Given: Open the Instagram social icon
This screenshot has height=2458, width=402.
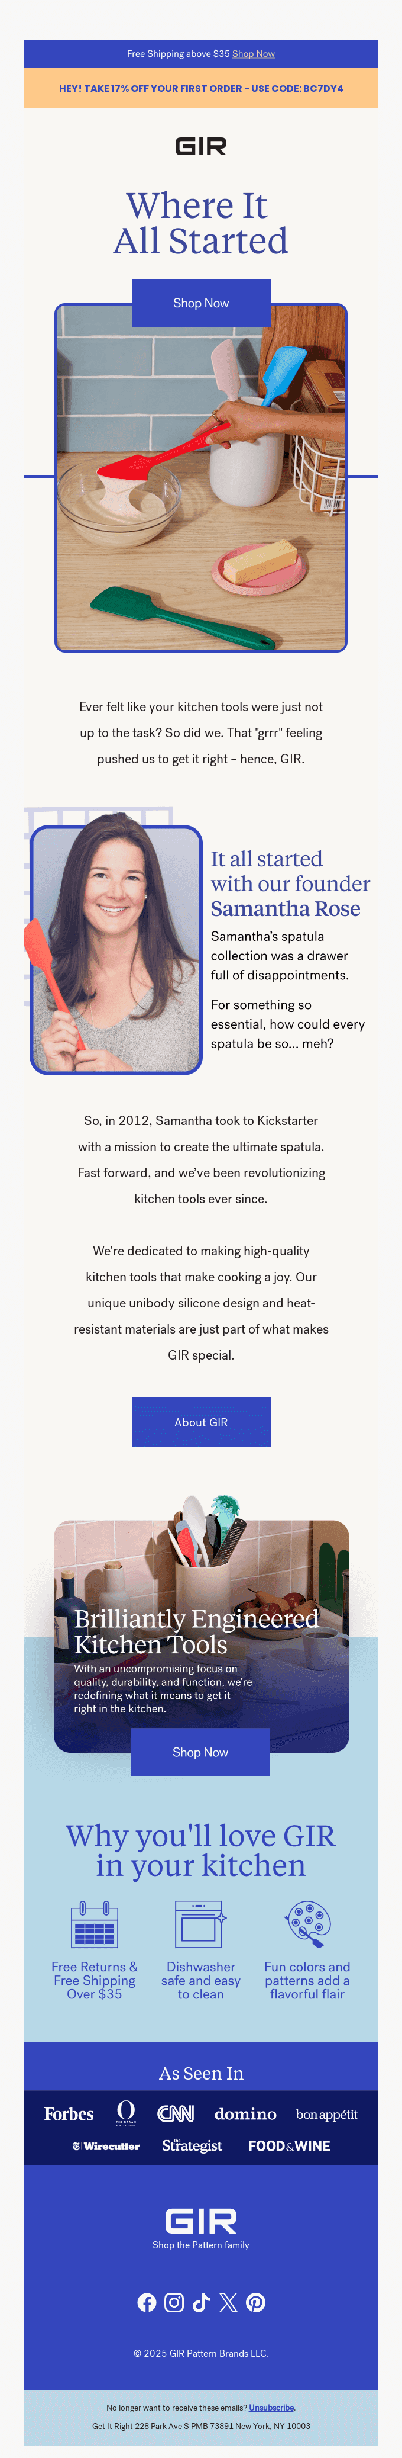Looking at the screenshot, I should 174,2302.
